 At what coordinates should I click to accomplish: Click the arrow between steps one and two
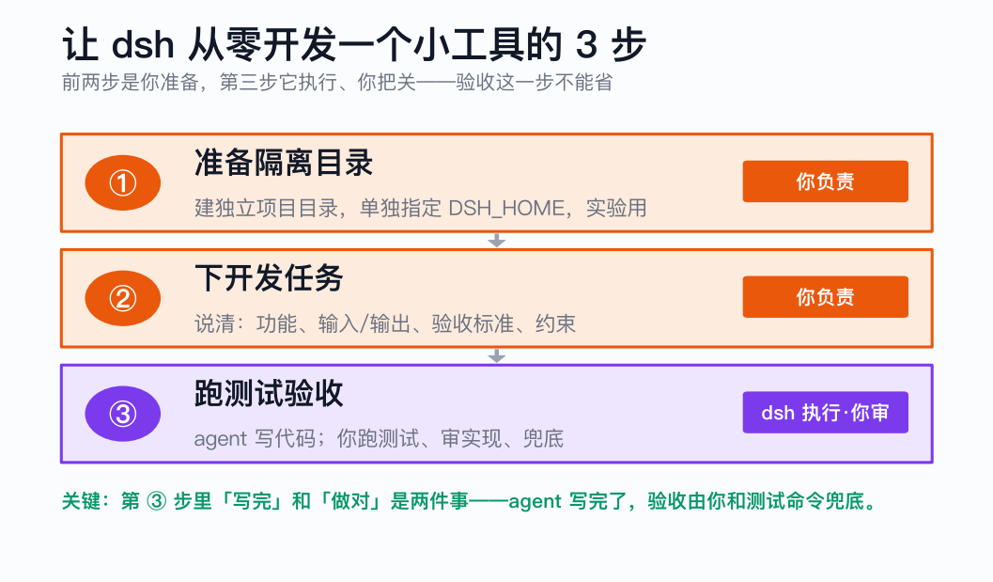coord(496,241)
